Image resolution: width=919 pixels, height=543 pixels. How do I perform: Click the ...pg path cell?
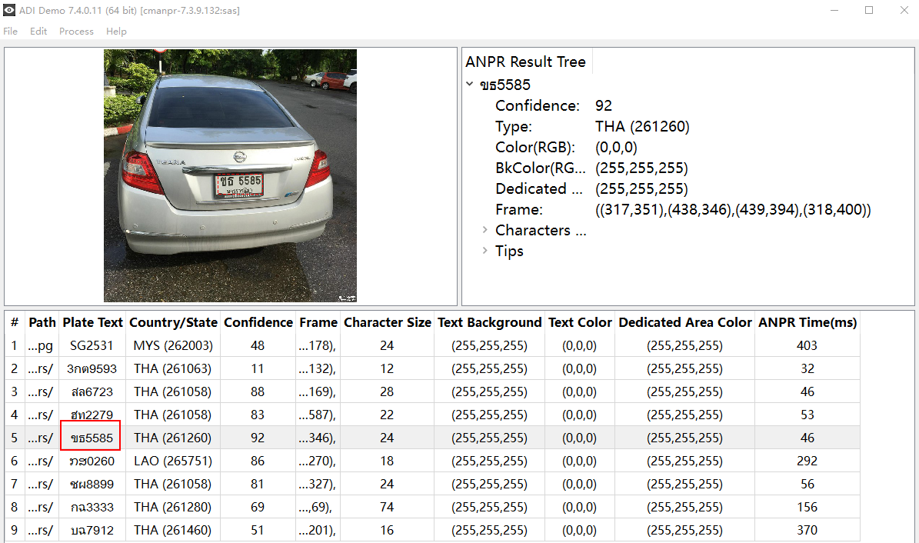click(41, 345)
